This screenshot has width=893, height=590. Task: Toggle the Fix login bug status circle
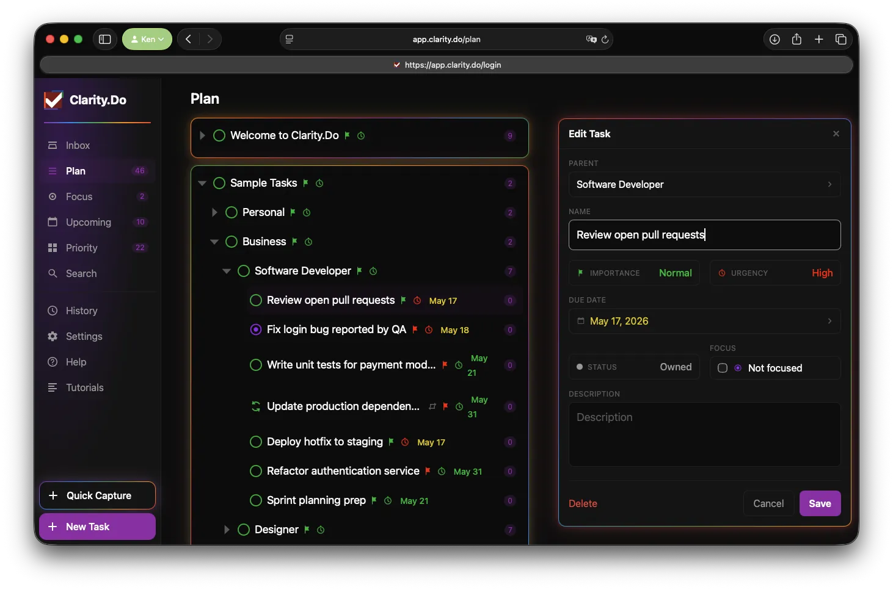pyautogui.click(x=256, y=329)
